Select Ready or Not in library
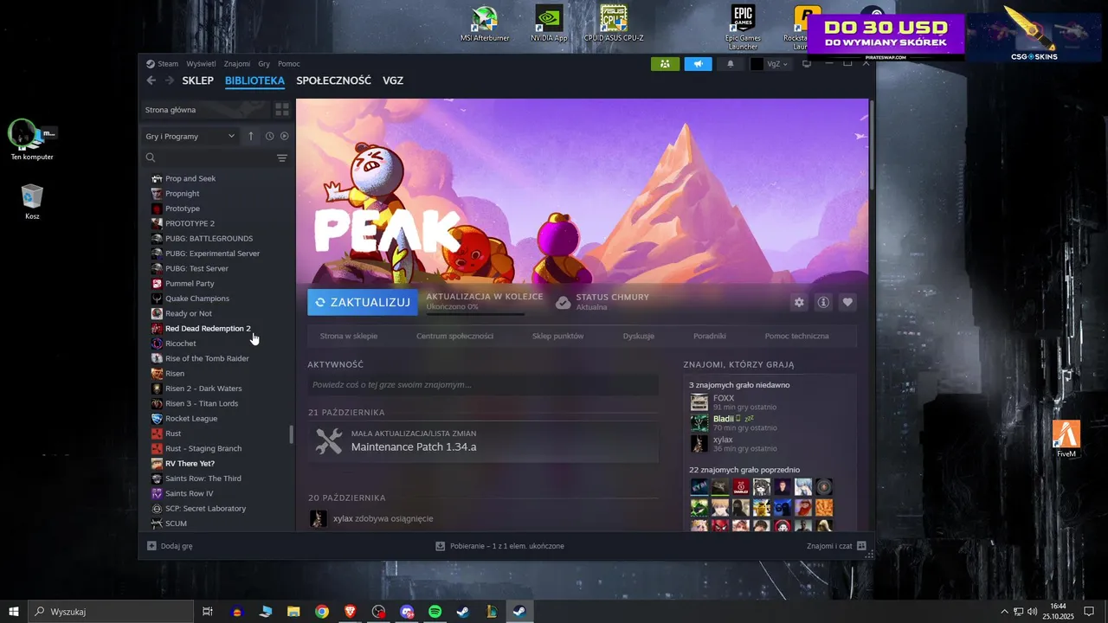 (x=189, y=313)
